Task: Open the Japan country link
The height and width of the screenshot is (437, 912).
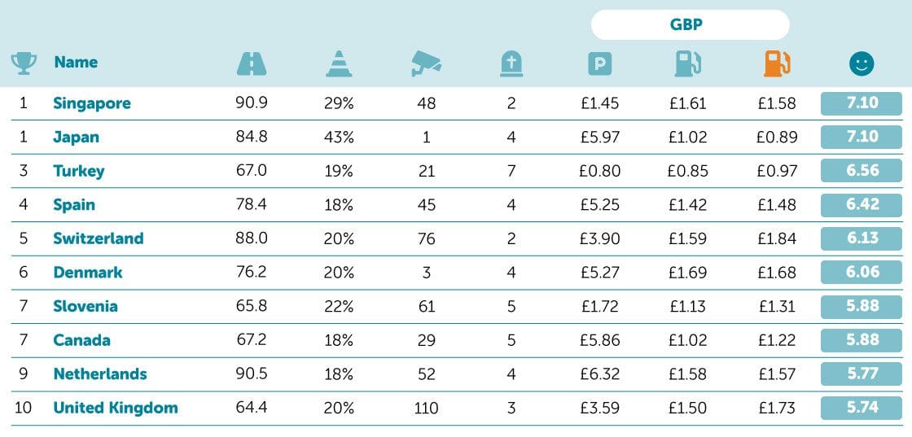Action: click(77, 138)
